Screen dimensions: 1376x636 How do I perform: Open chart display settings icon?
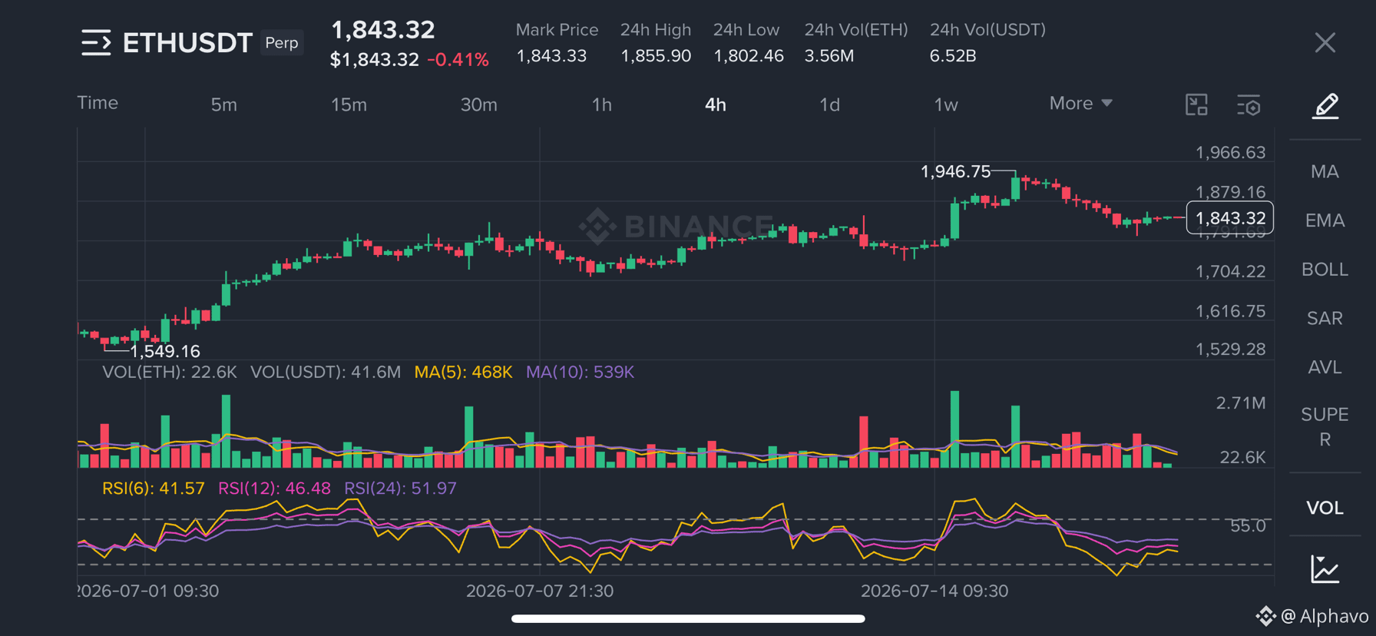click(1249, 104)
